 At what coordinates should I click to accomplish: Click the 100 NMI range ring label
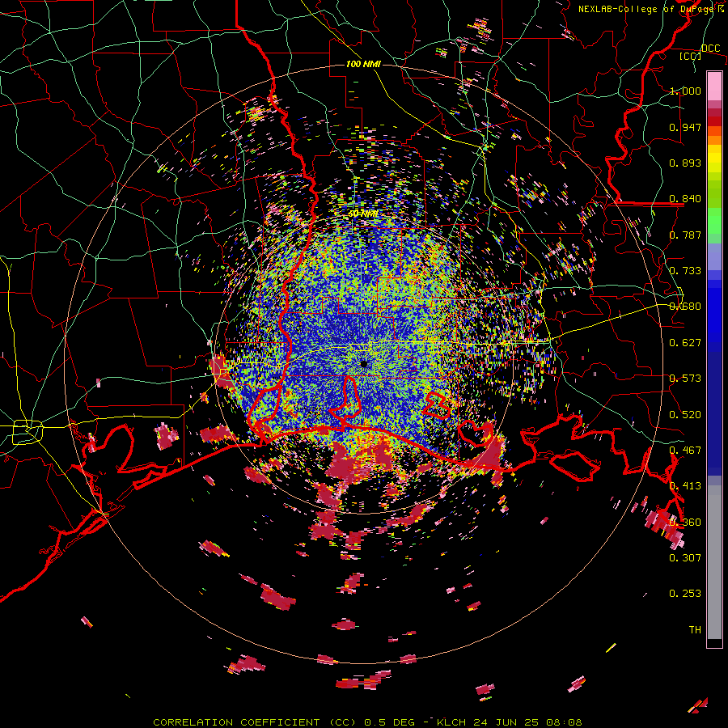pos(363,64)
